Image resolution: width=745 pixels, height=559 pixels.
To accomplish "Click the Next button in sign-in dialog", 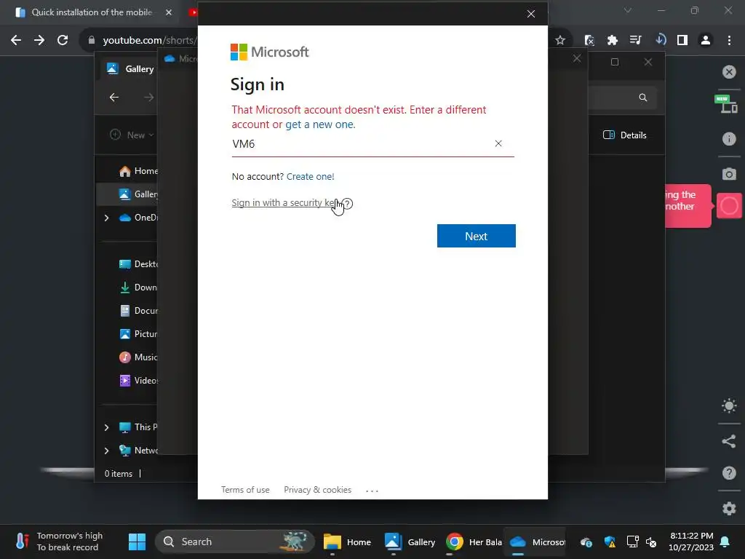I will click(476, 236).
